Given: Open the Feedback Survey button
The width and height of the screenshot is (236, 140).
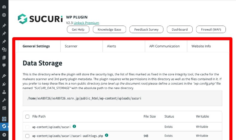Looking at the screenshot, I should click(146, 29).
